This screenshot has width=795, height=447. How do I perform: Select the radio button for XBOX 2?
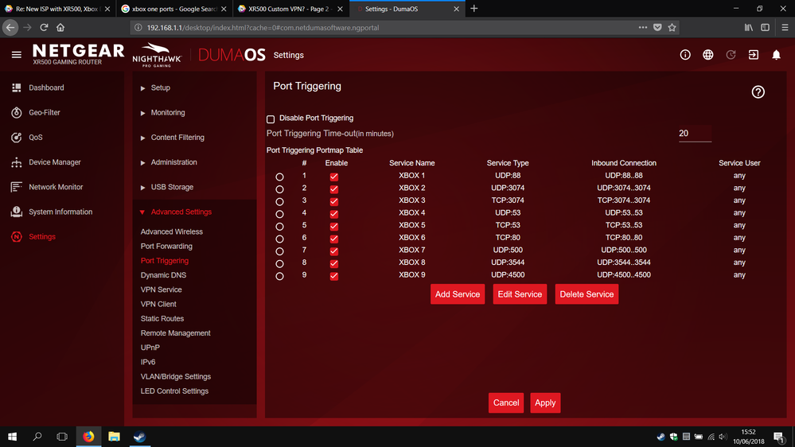click(x=279, y=189)
